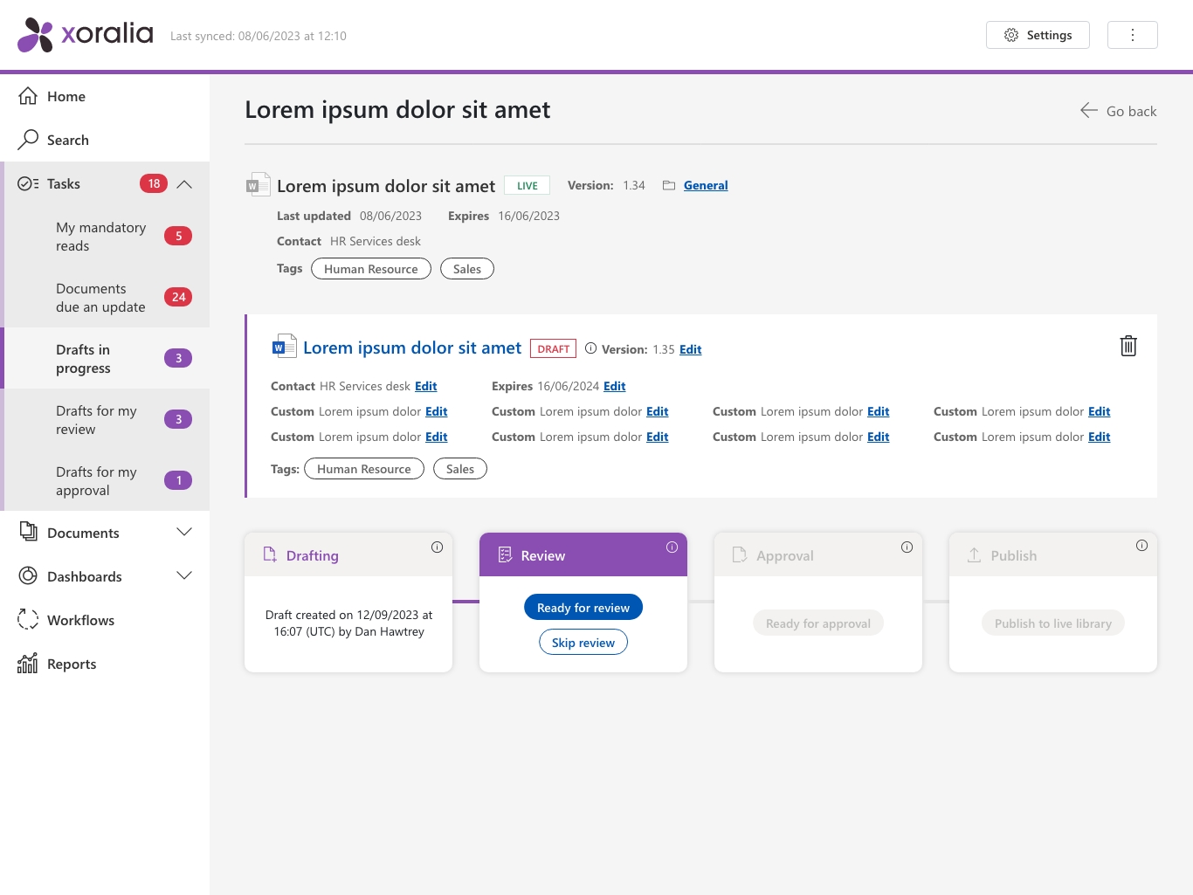1193x895 pixels.
Task: Open My mandatory reads
Action: [101, 236]
